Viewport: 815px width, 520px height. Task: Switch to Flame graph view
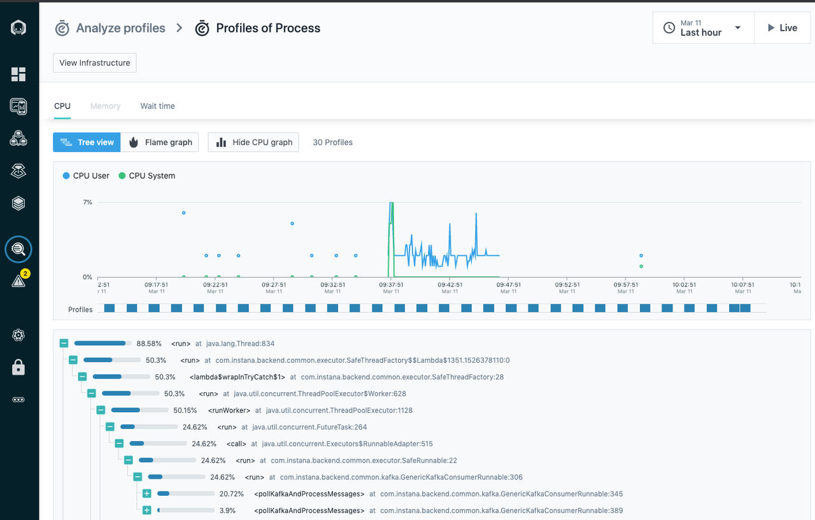pyautogui.click(x=160, y=143)
